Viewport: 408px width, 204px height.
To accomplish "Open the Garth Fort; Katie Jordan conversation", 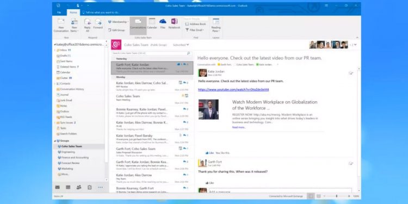I will [x=152, y=68].
